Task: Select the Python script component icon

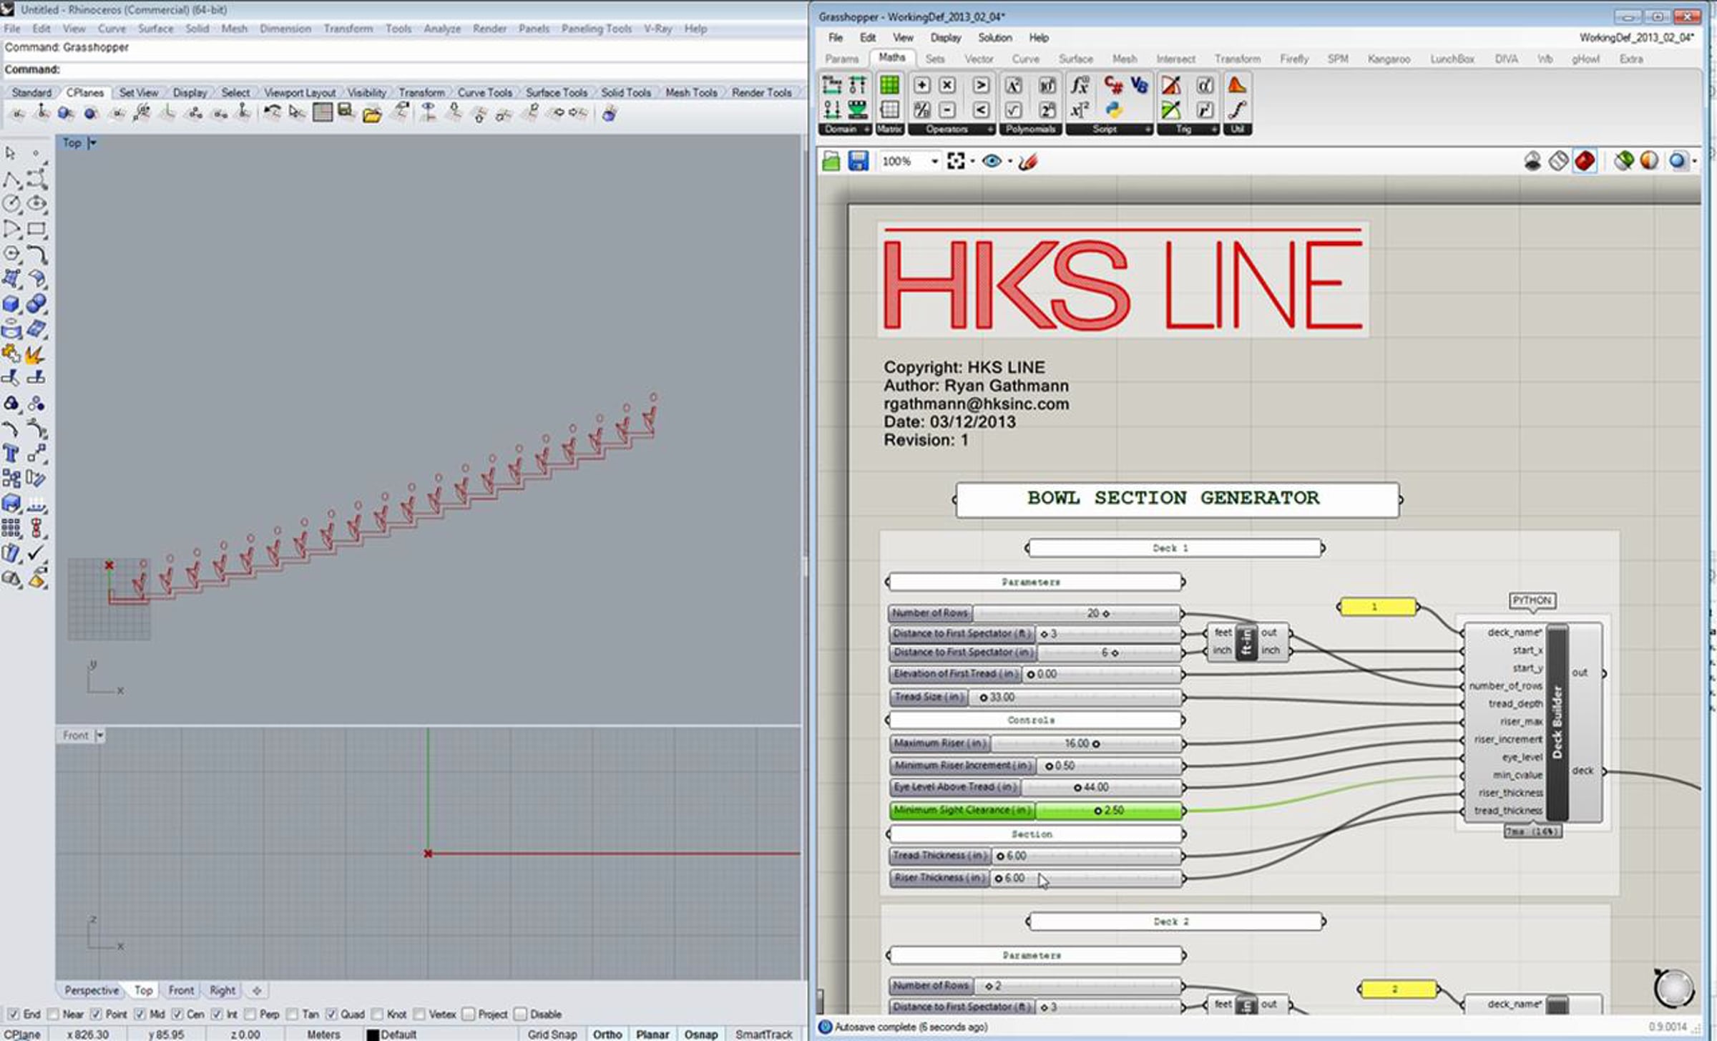Action: pyautogui.click(x=1113, y=109)
